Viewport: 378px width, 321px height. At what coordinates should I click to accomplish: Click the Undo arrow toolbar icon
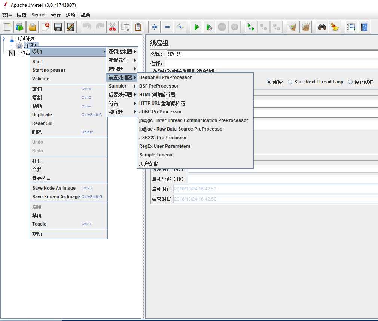click(x=87, y=27)
